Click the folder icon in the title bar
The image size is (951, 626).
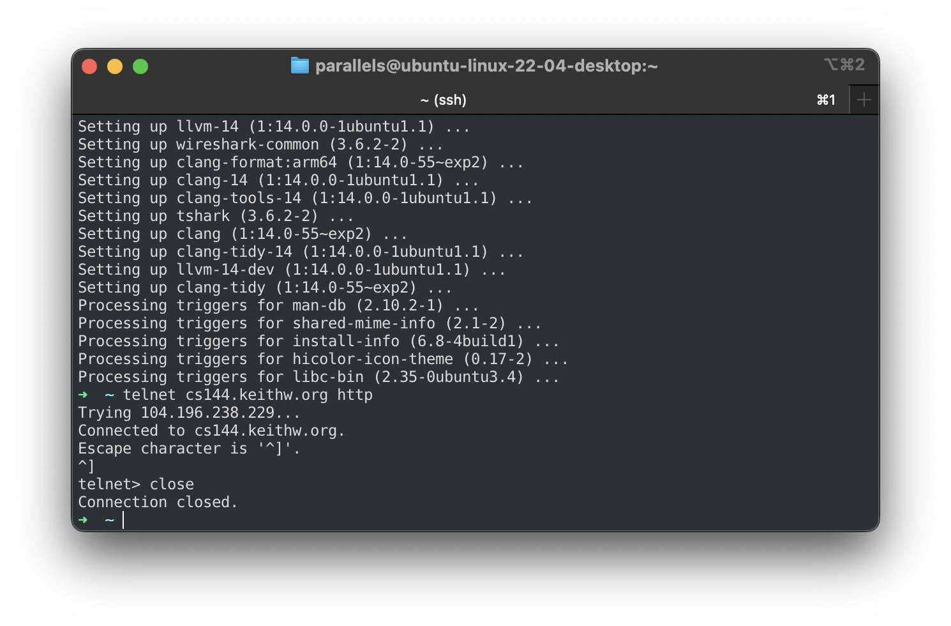(x=299, y=65)
